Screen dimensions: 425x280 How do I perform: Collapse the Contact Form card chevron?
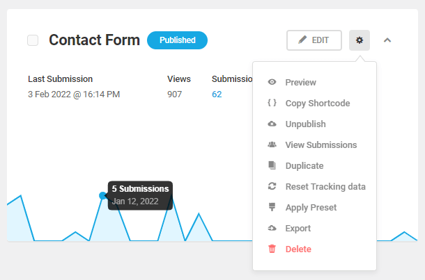click(387, 40)
